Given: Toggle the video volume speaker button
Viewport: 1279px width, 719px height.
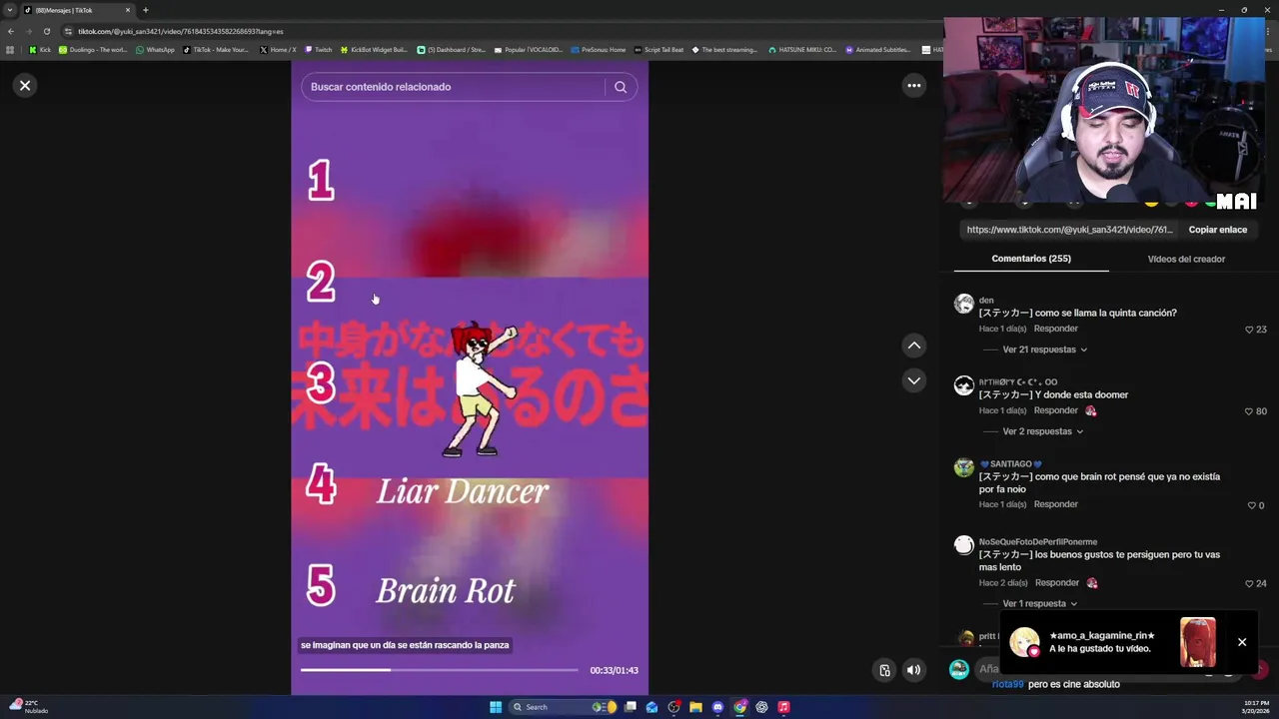Looking at the screenshot, I should click(x=913, y=670).
